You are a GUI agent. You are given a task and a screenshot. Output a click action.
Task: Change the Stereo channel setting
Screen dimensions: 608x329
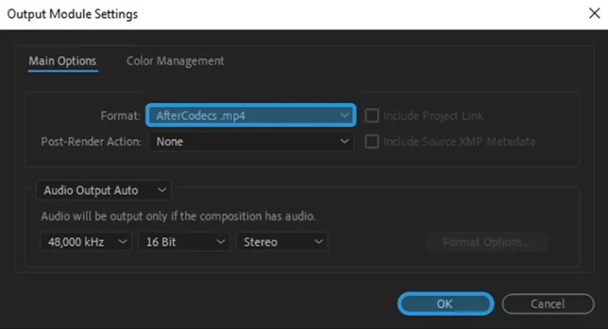282,242
